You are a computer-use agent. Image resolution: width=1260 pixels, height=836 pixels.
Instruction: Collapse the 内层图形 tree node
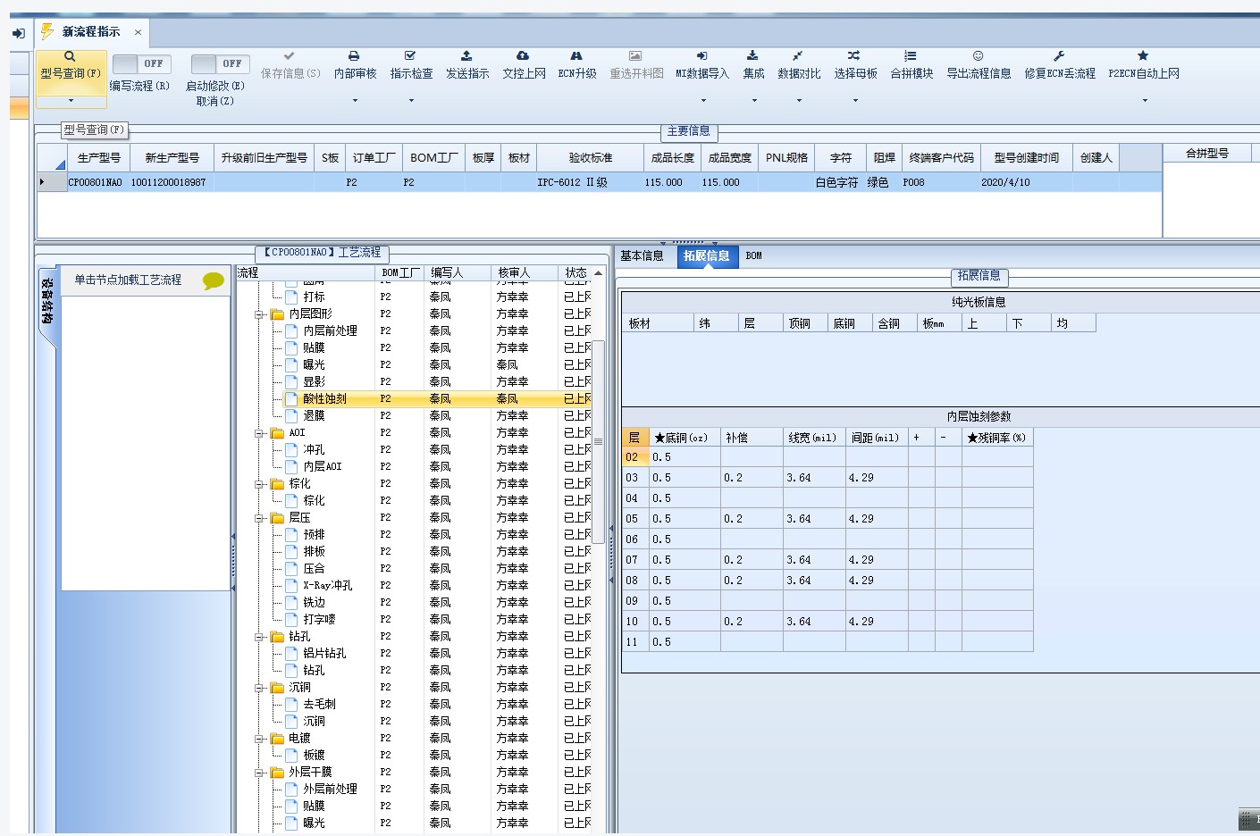click(259, 314)
